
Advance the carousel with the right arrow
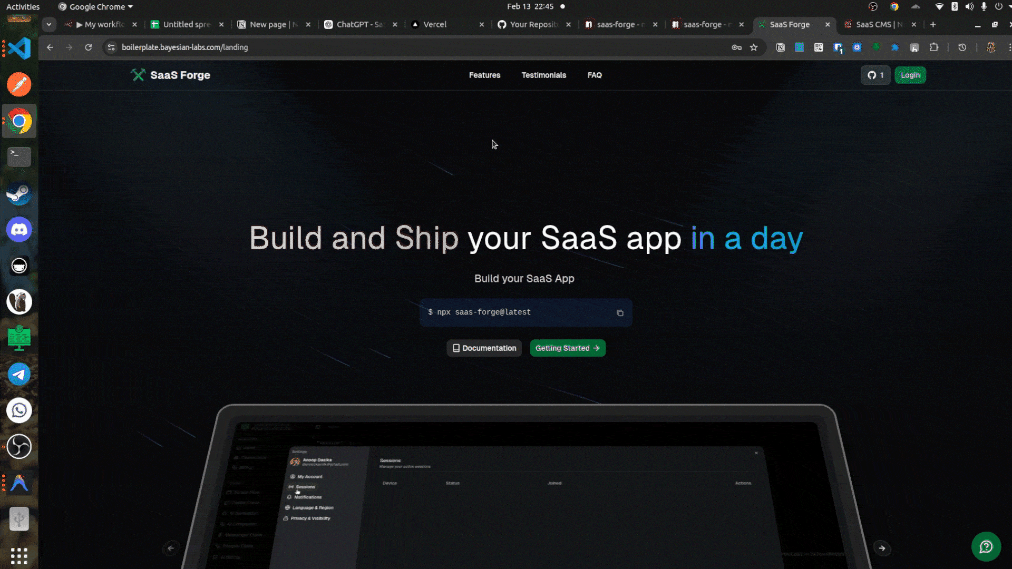(882, 548)
